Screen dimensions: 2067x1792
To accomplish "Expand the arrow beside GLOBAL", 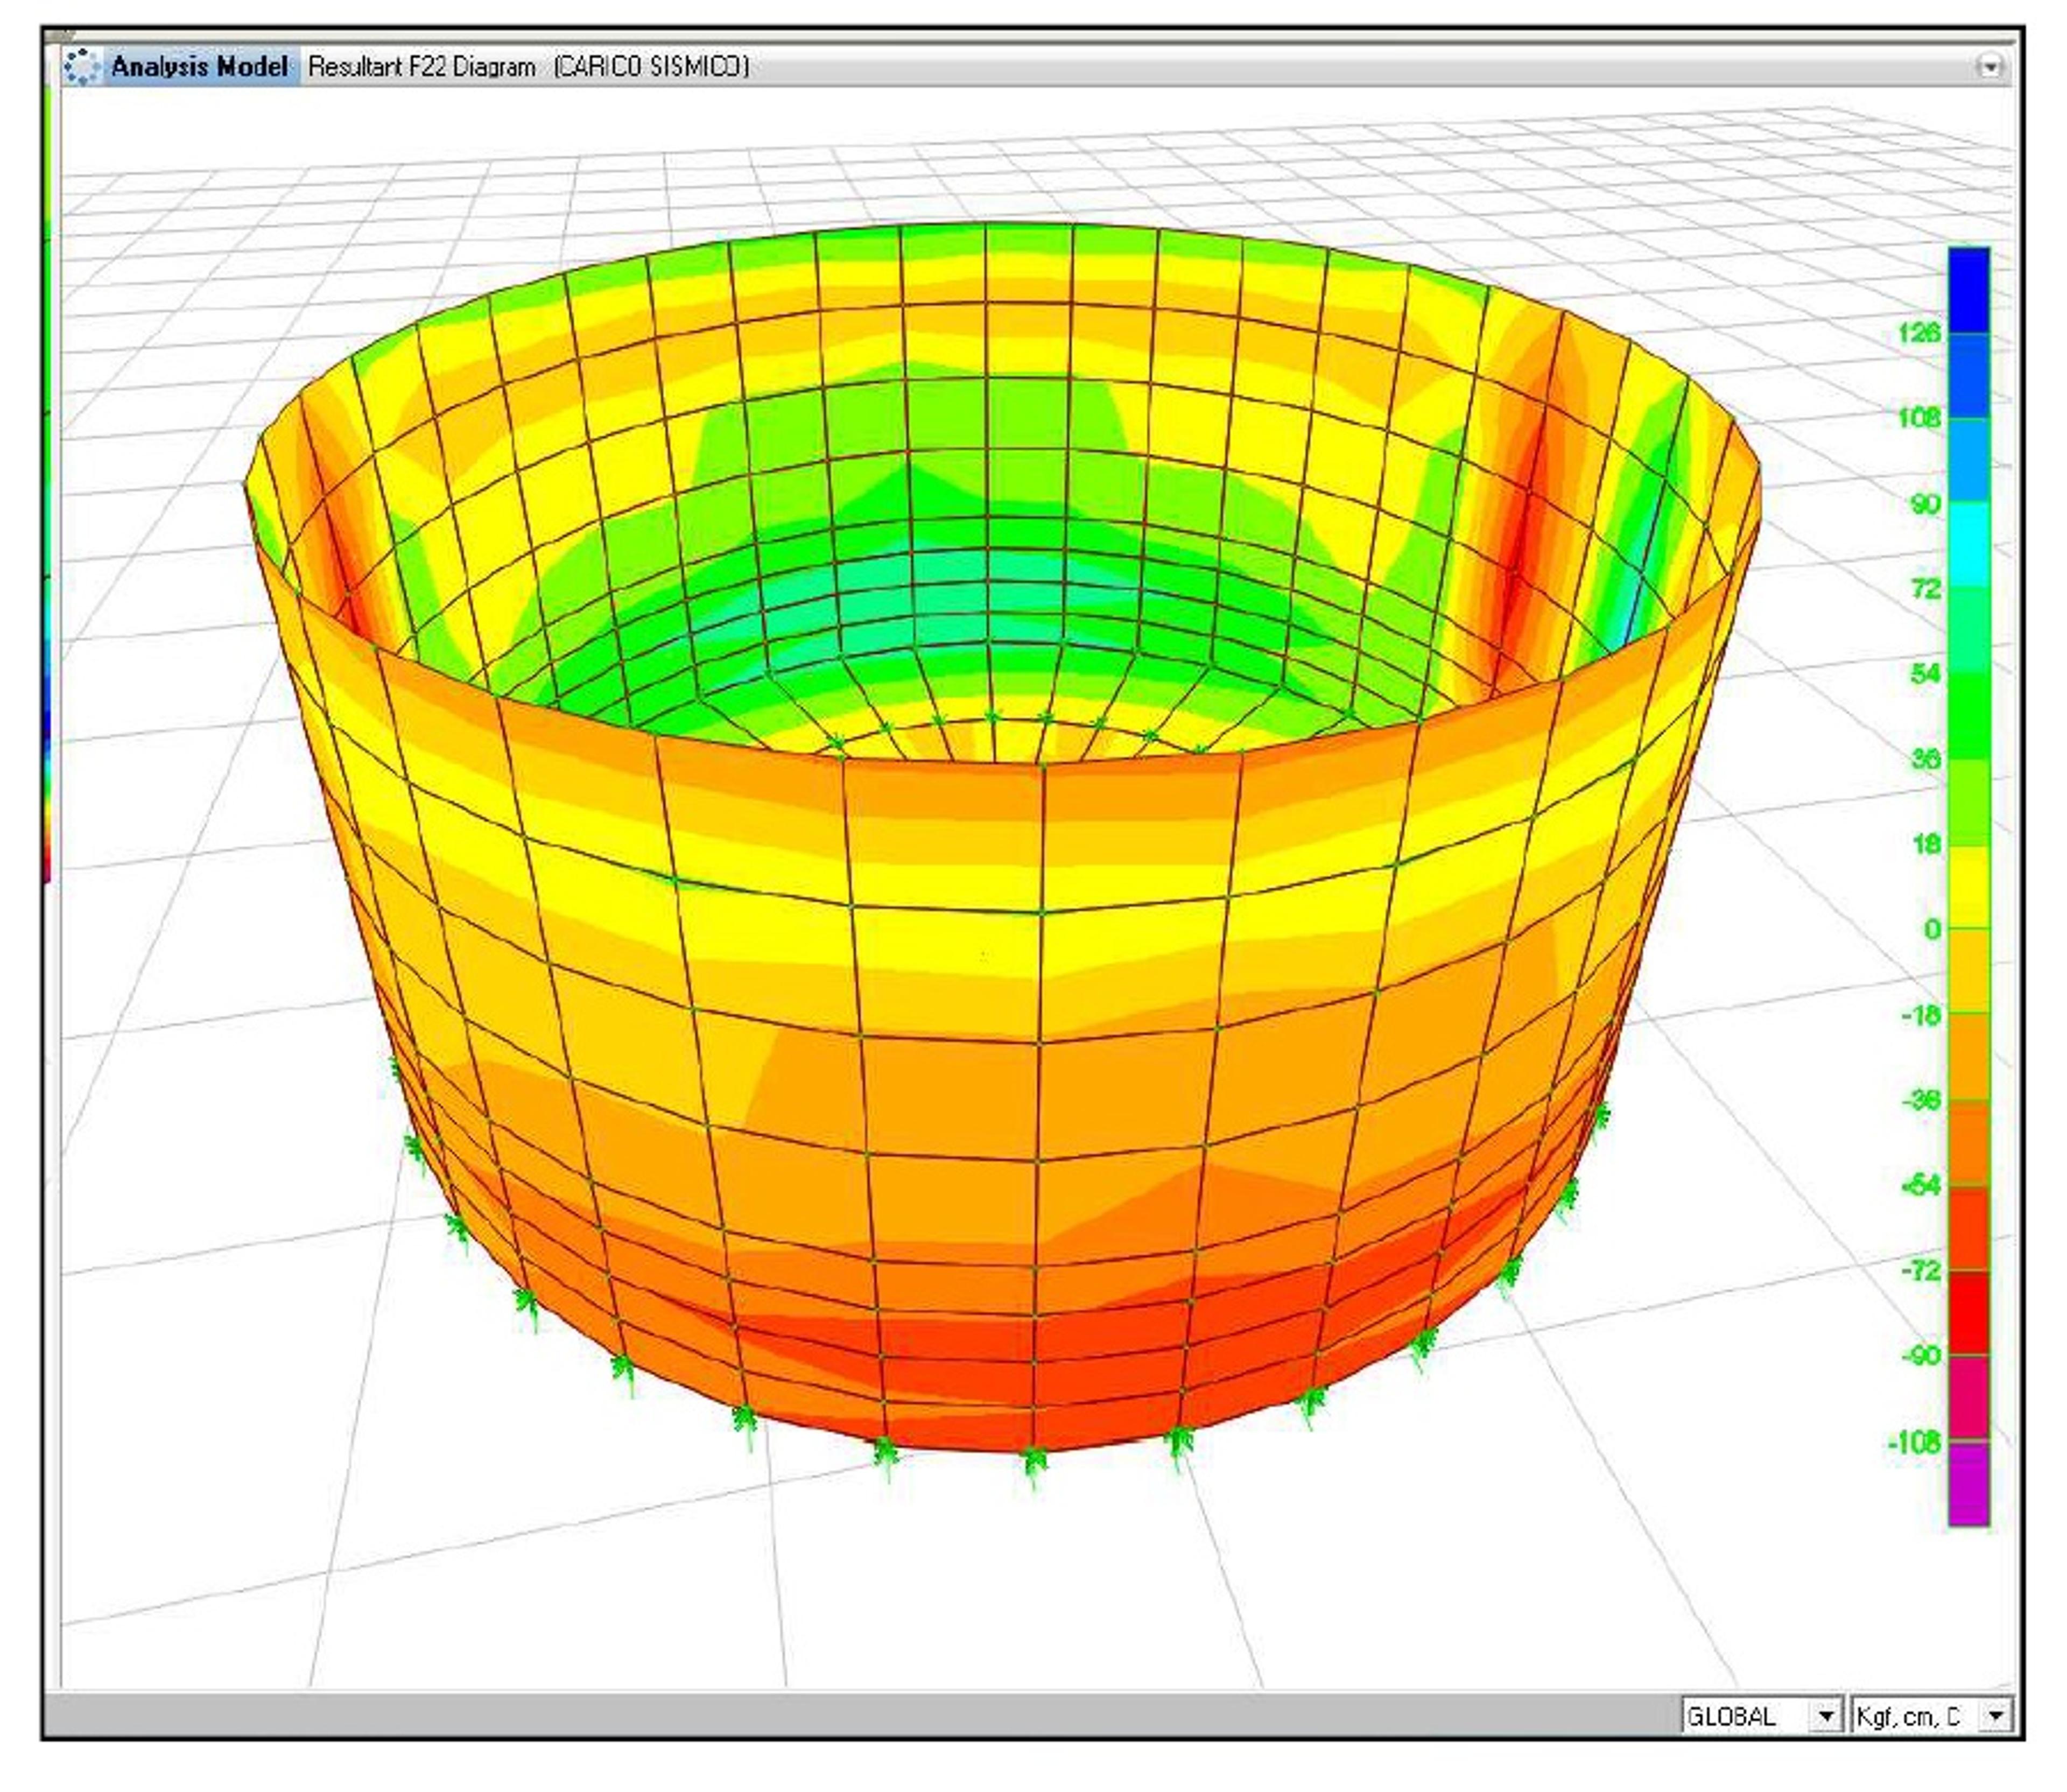I will pos(1826,1716).
